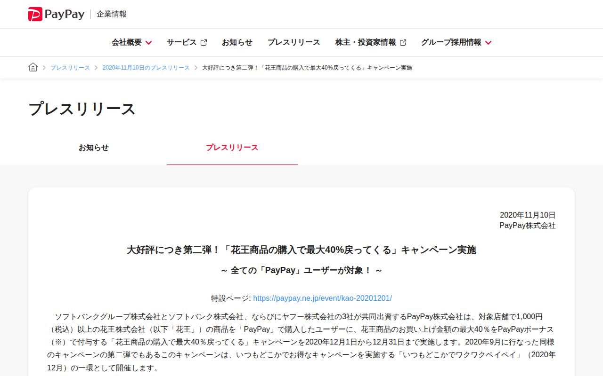The image size is (603, 376).
Task: Click 企業情報 header text
Action: click(x=112, y=14)
